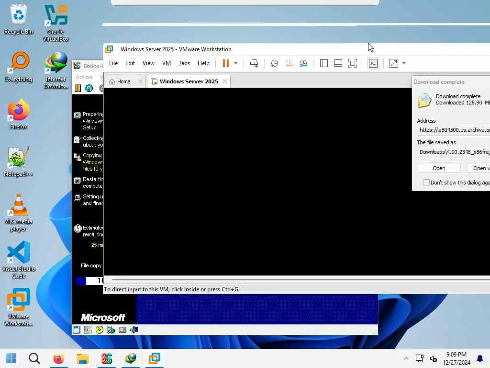The height and width of the screenshot is (368, 490).
Task: Open the Action menu in 86Box window
Action: pyautogui.click(x=84, y=77)
